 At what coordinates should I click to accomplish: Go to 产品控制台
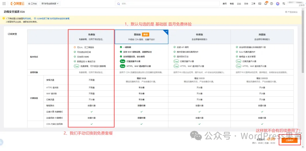click(x=292, y=12)
